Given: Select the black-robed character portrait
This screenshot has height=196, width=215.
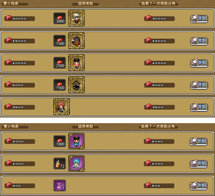Looking at the screenshot, I should click(x=77, y=85).
